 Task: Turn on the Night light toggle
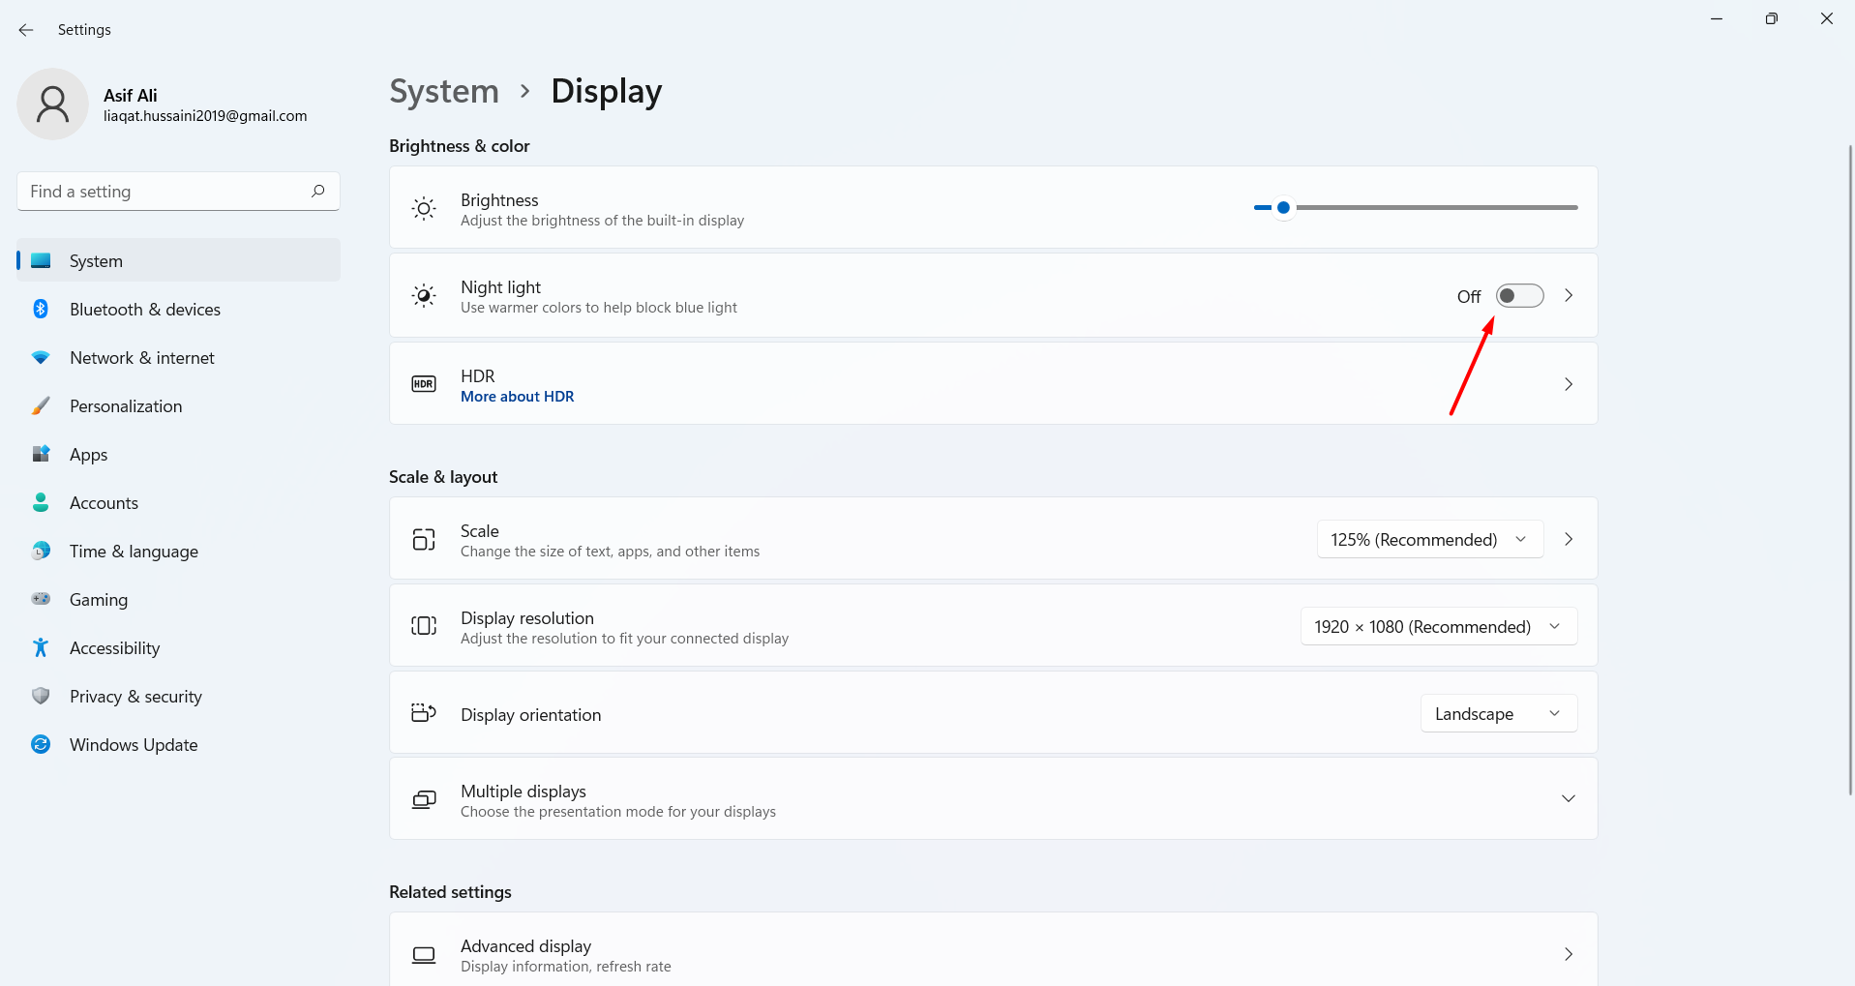pos(1519,296)
